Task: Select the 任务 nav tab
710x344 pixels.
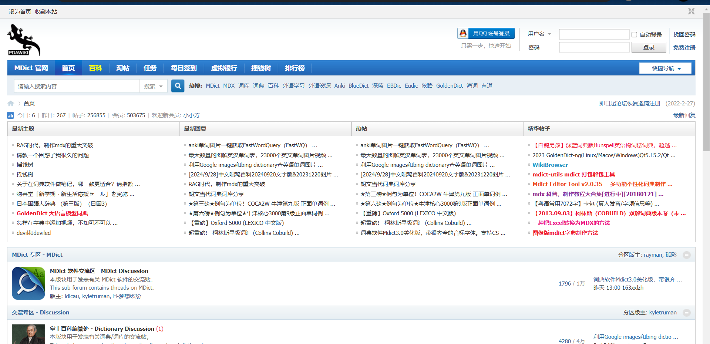Action: pyautogui.click(x=150, y=68)
